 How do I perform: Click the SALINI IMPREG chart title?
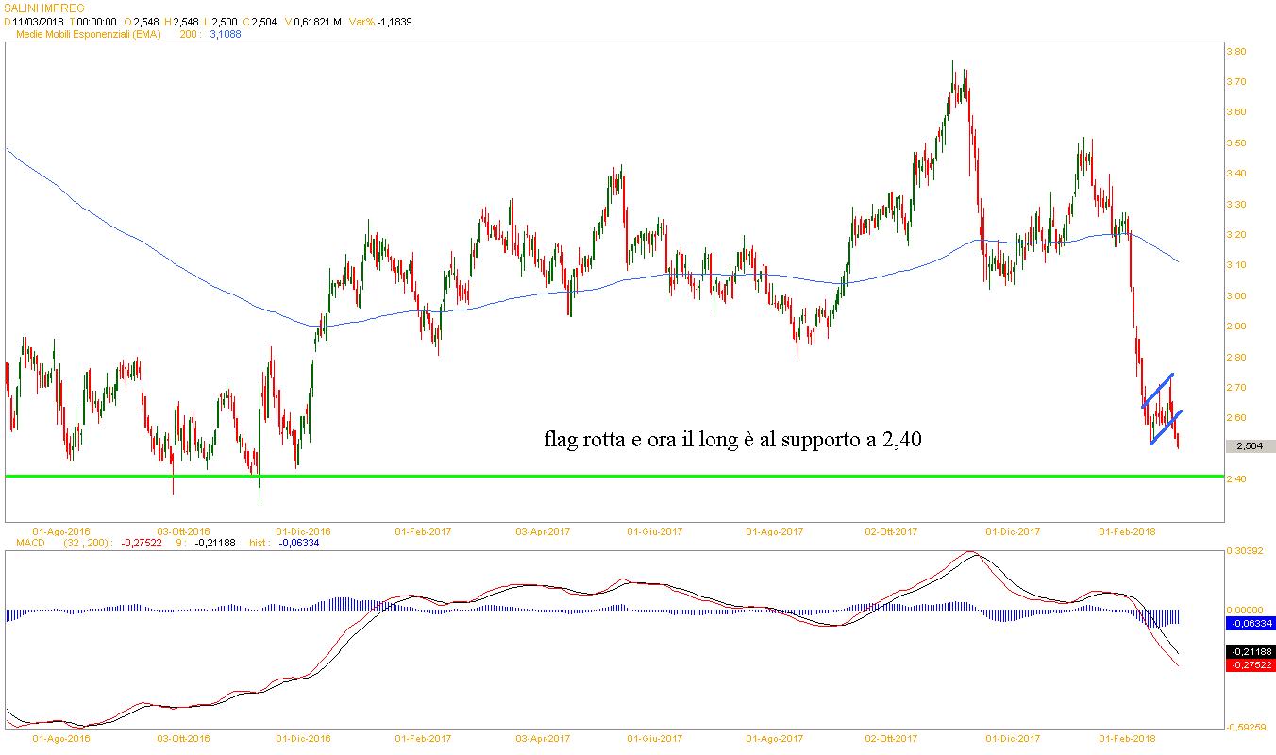pyautogui.click(x=43, y=8)
